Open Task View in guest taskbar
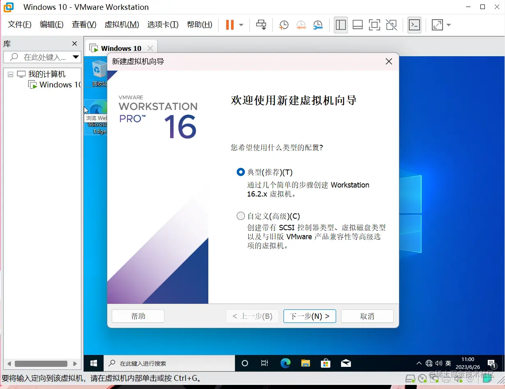505x389 pixels. (x=265, y=363)
